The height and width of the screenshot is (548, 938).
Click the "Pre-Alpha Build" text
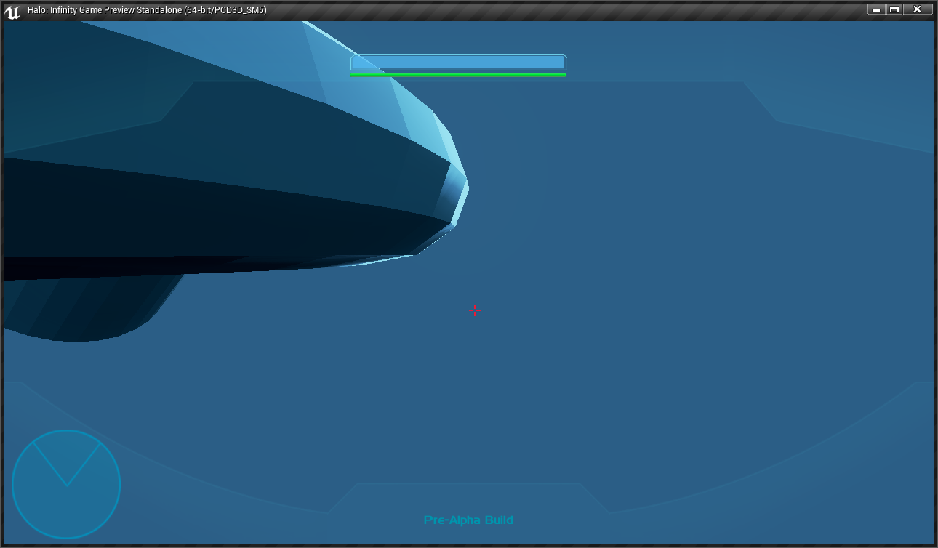(468, 520)
